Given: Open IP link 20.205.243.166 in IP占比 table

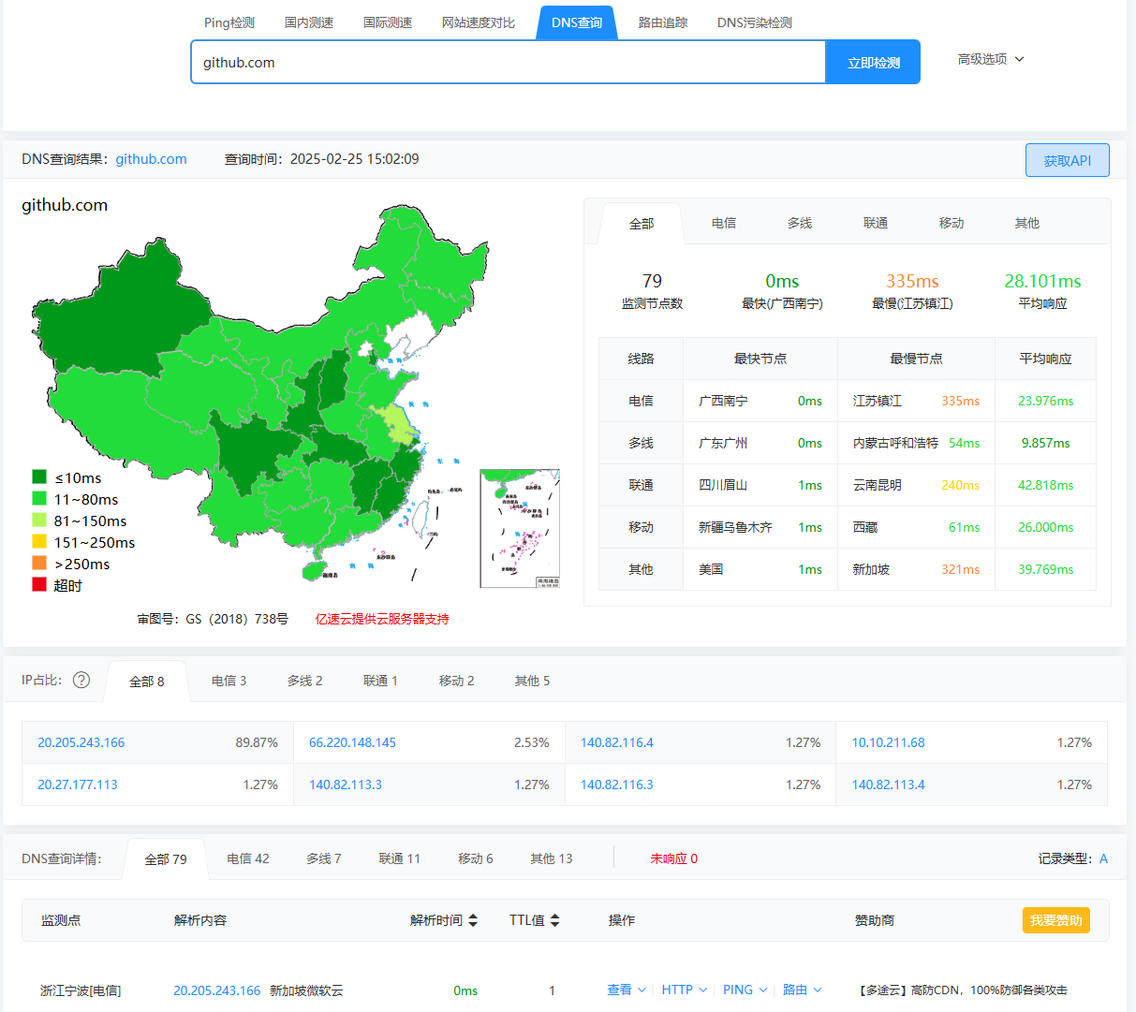Looking at the screenshot, I should coord(81,742).
